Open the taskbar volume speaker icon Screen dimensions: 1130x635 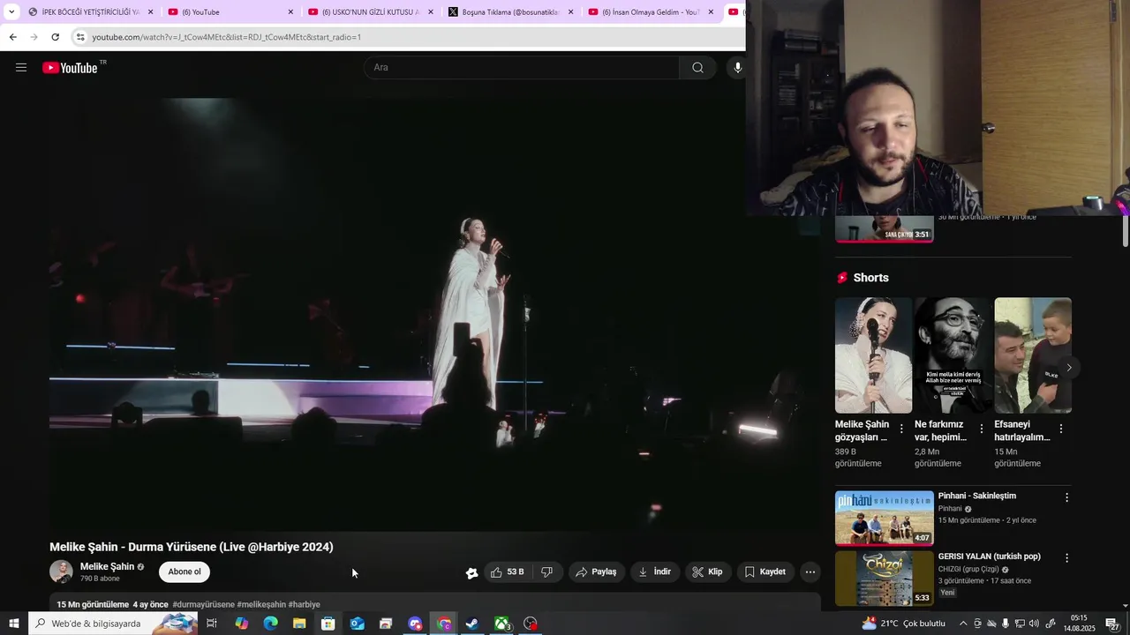click(x=1035, y=624)
